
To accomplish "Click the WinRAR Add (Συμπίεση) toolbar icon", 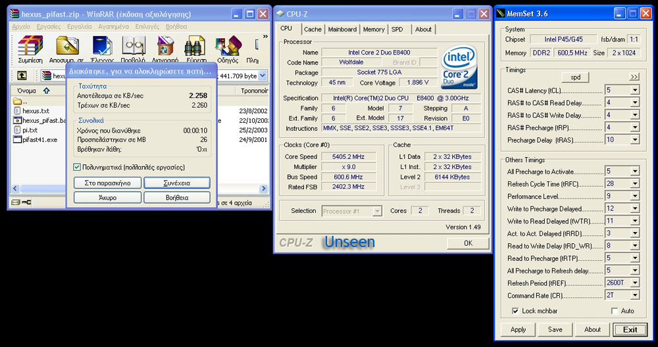I will 30,46.
